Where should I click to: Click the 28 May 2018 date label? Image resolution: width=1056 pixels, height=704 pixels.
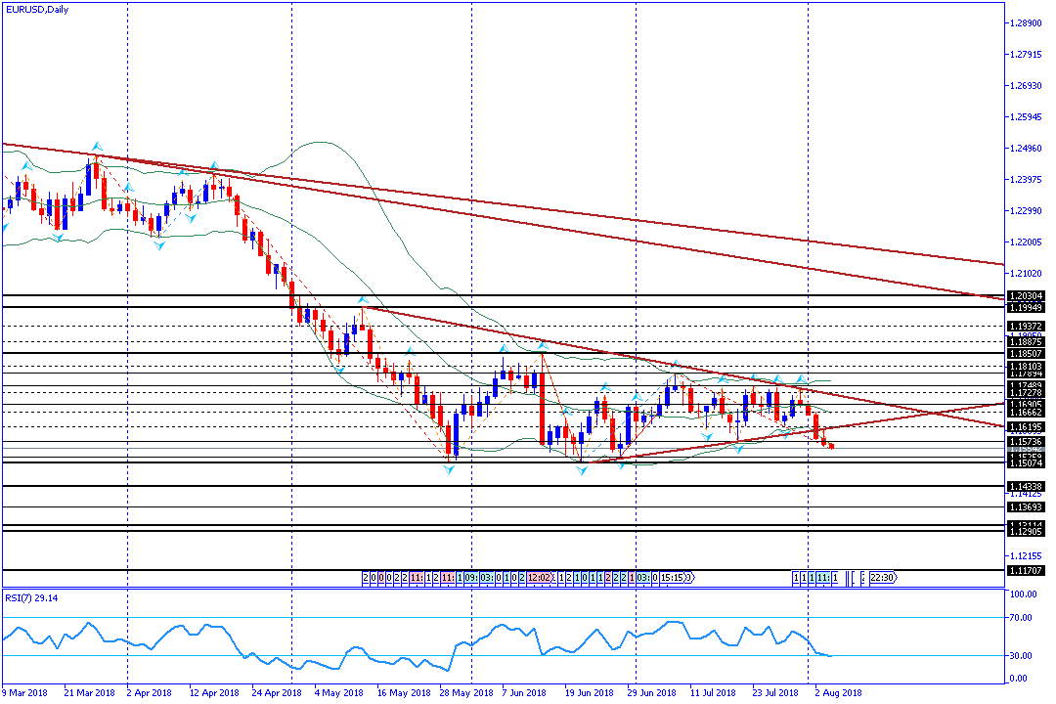466,692
